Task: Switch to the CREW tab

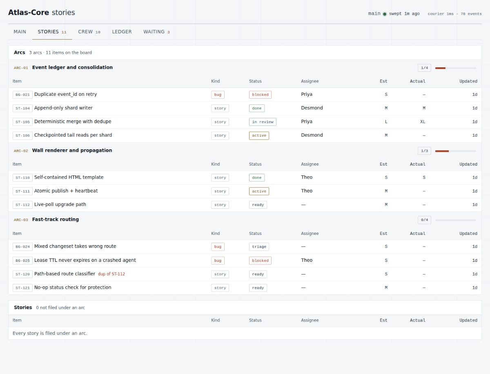Action: (x=89, y=32)
